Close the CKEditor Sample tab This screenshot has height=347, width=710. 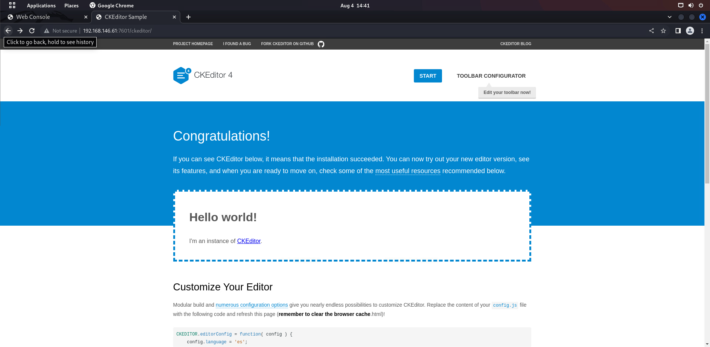174,17
